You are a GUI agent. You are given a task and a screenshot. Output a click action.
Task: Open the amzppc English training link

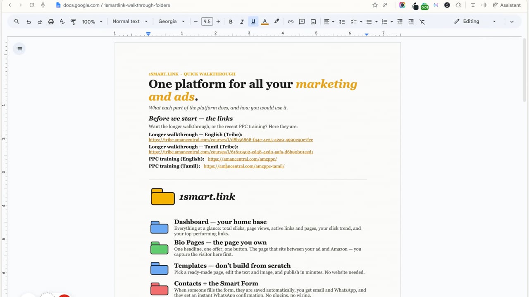pos(242,159)
